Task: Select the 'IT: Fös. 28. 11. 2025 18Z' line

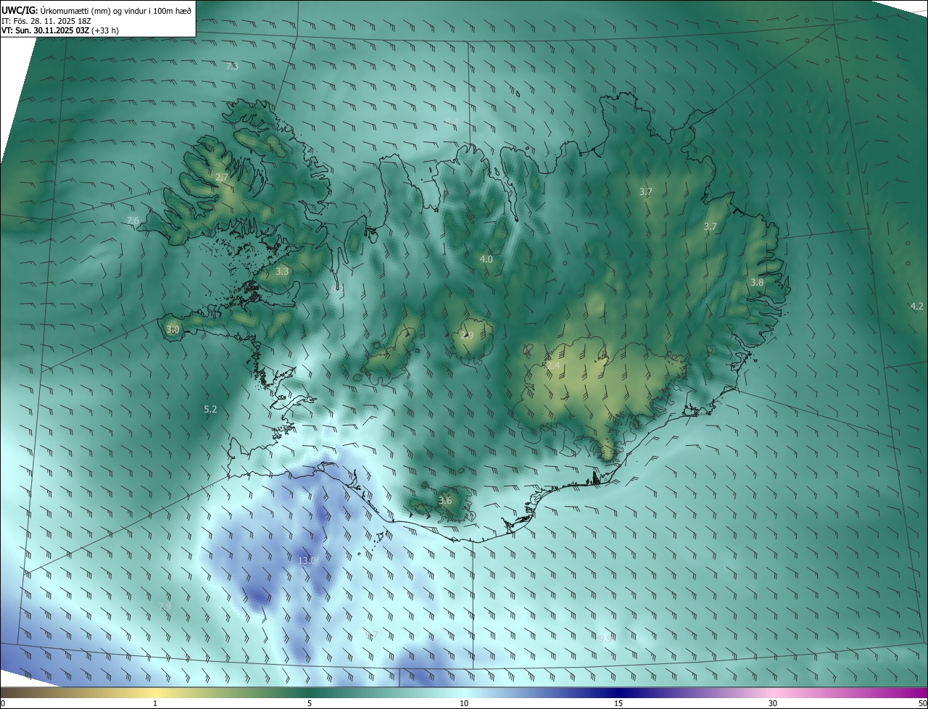Action: point(48,21)
